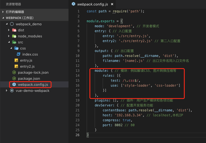206x143 pixels.
Task: Click 'plugins' key on line 19
Action: (102, 100)
